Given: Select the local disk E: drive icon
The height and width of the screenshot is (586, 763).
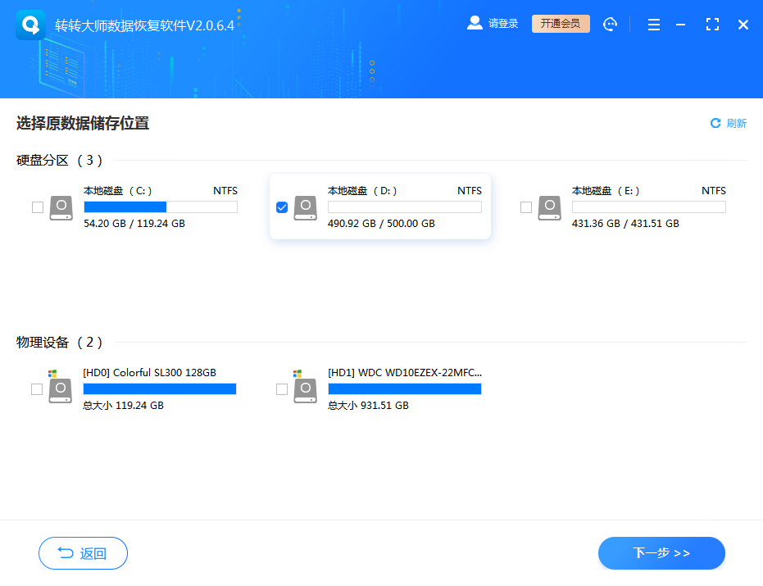Looking at the screenshot, I should [549, 207].
